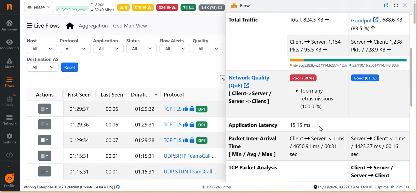
Task: Click the clock icon in the footer
Action: 315,187
